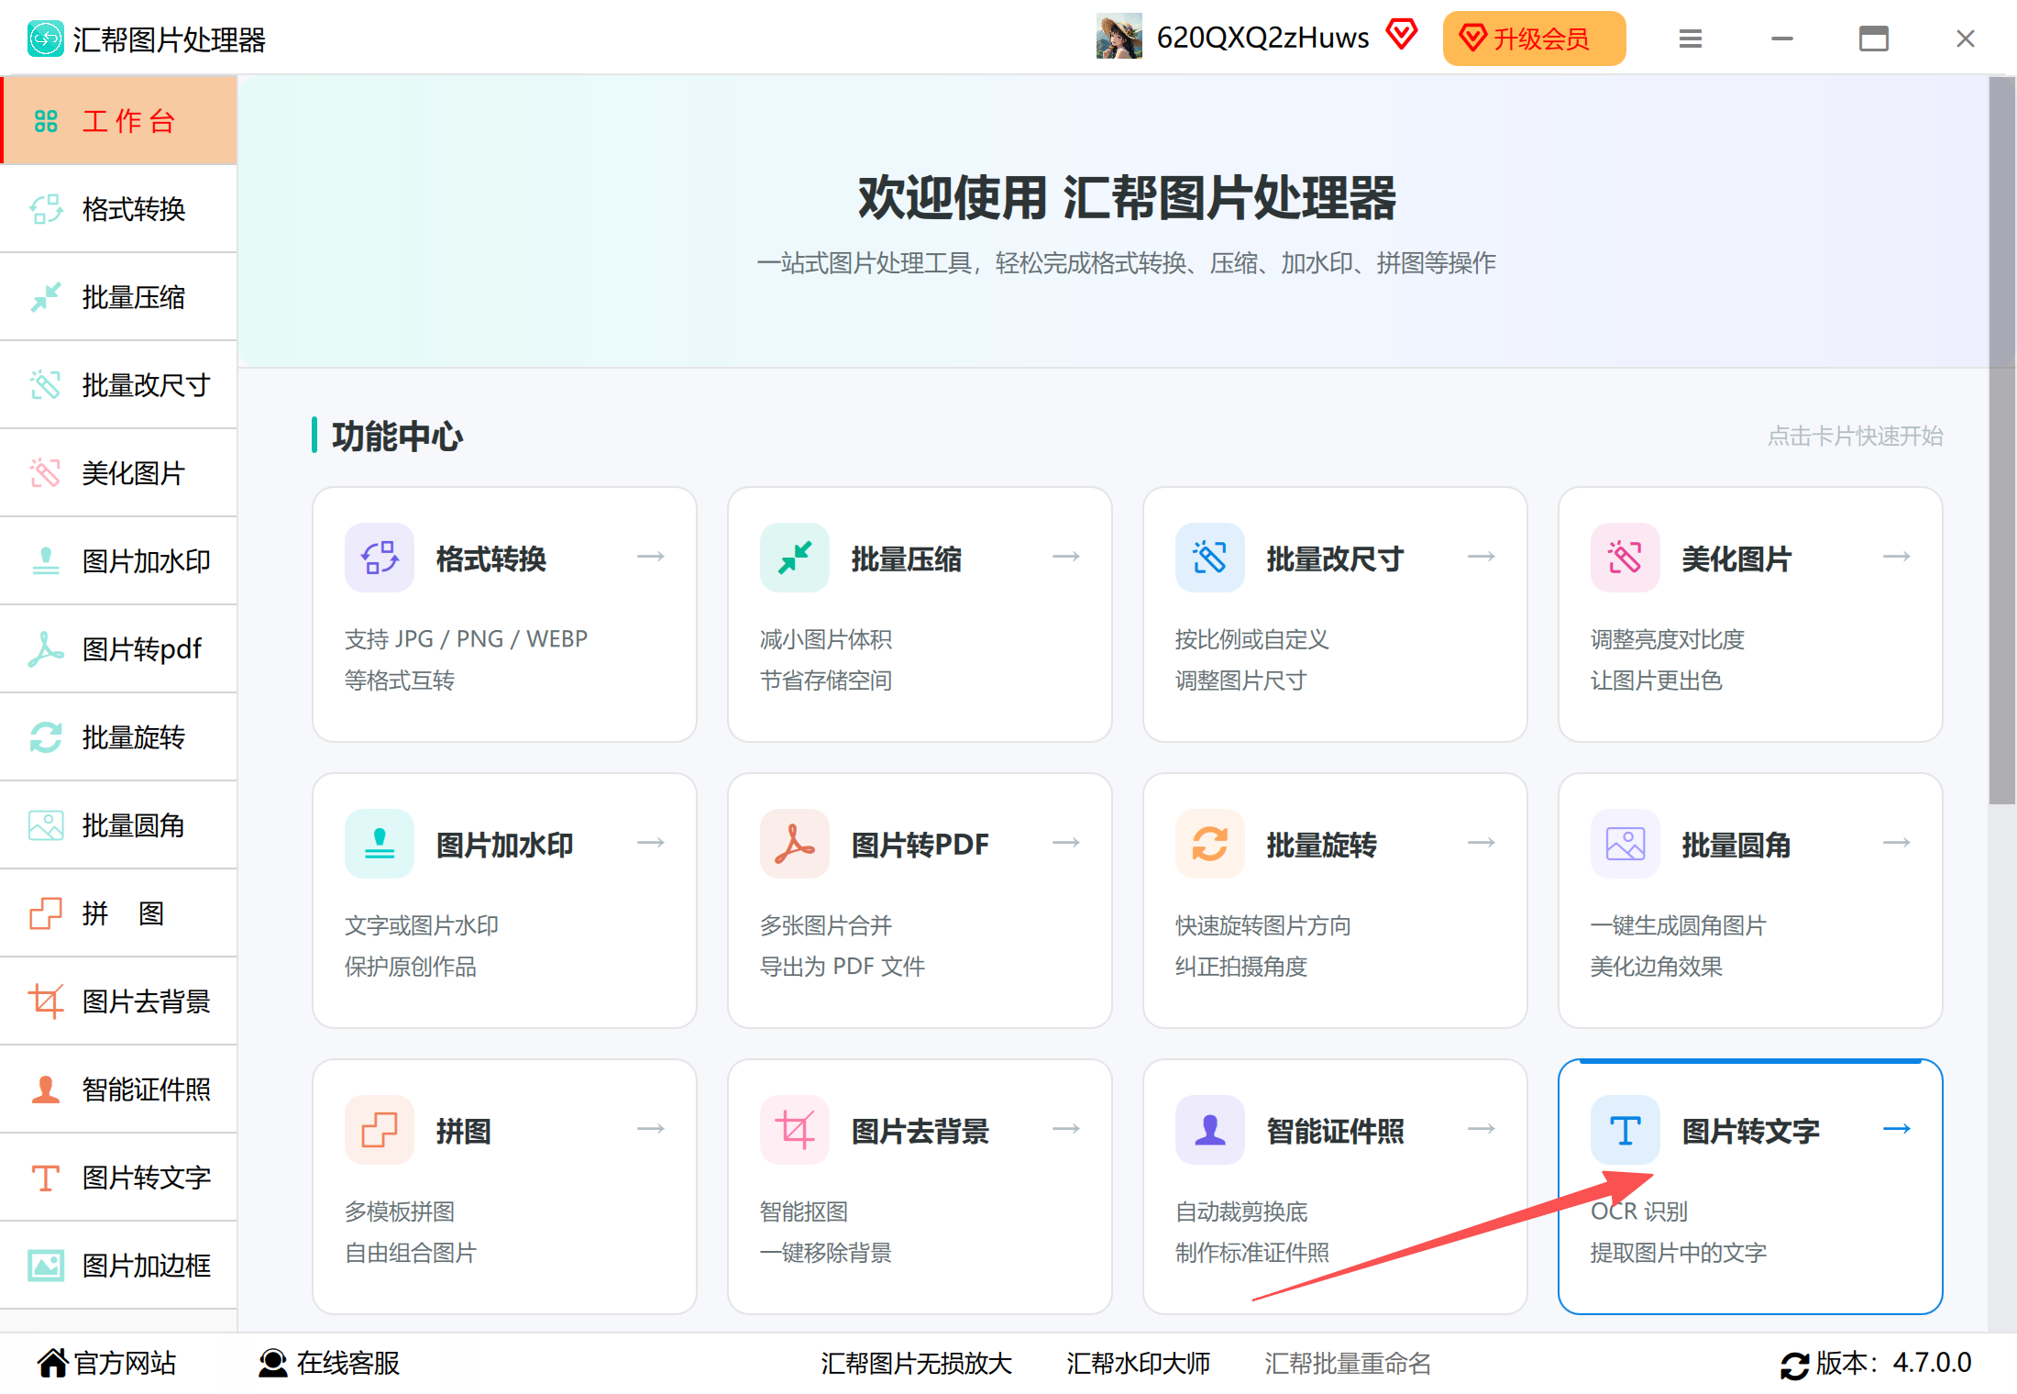Viewport: 2017px width, 1394px height.
Task: Click the 版本：4.7.0.0 text
Action: (1892, 1363)
